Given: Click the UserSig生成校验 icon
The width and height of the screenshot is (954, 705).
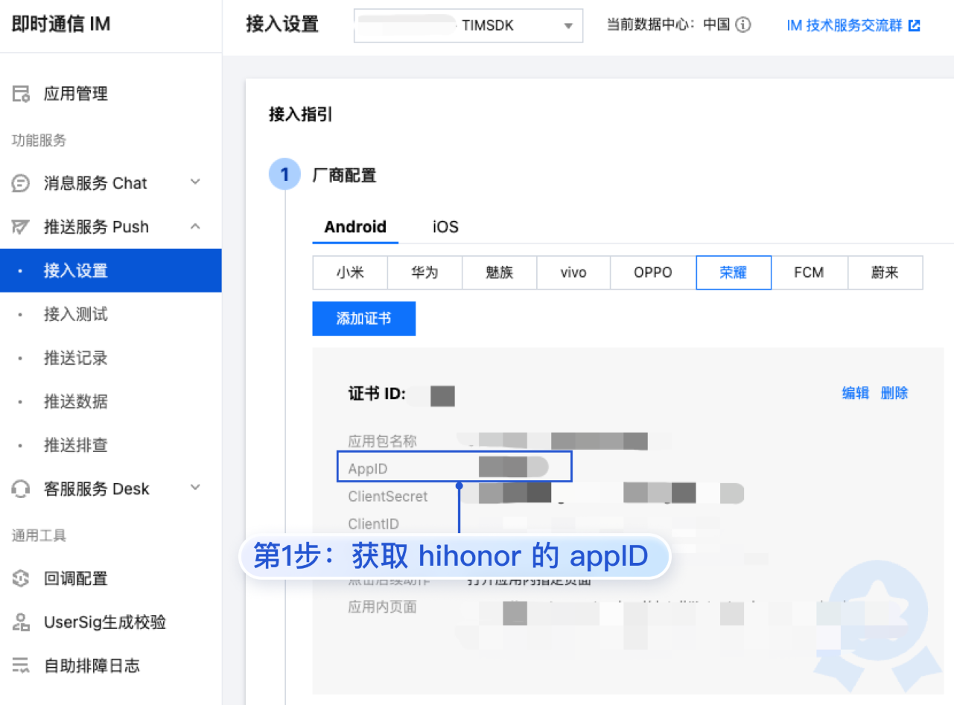Looking at the screenshot, I should click(21, 622).
